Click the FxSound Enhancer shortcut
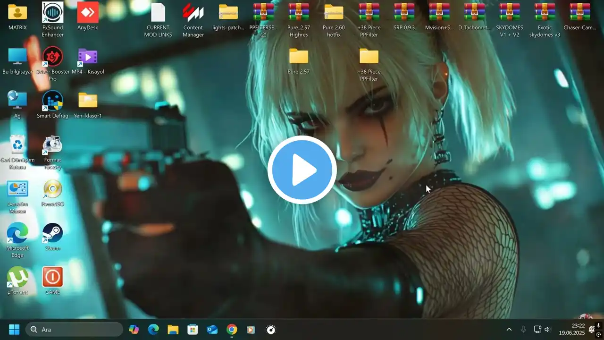Image resolution: width=604 pixels, height=340 pixels. (52, 13)
